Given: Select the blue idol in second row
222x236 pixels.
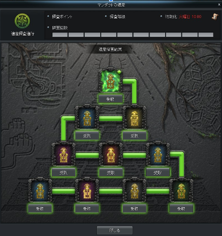Looking at the screenshot, I should point(87,118).
